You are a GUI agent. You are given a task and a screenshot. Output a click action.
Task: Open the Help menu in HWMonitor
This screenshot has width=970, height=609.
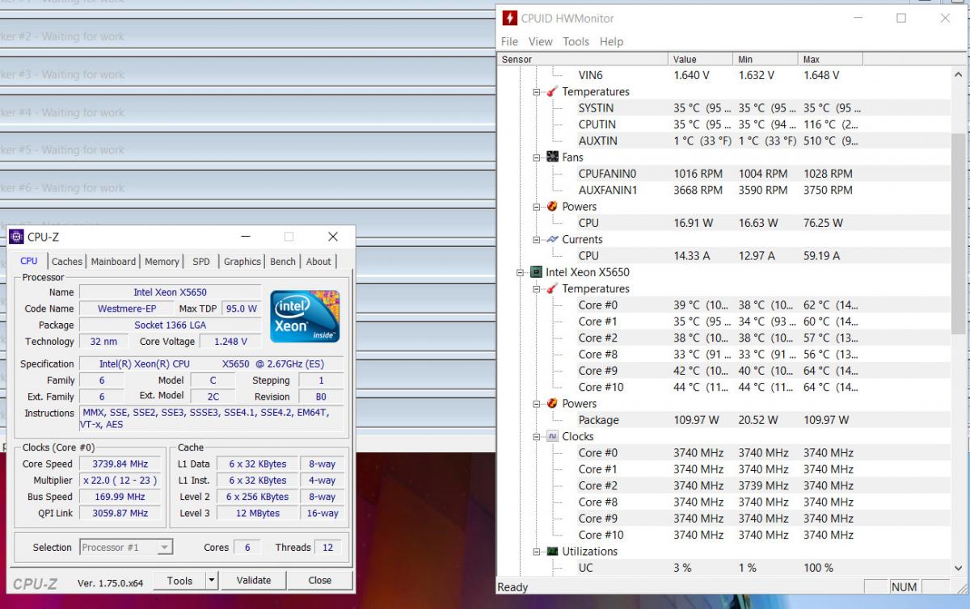(x=612, y=41)
